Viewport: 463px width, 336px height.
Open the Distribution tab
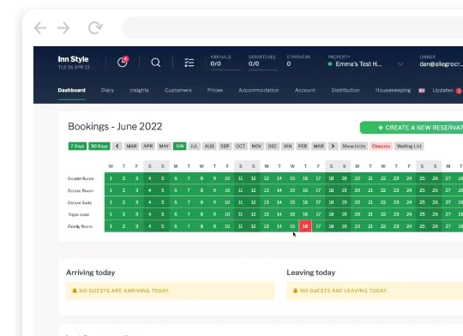[x=346, y=90]
